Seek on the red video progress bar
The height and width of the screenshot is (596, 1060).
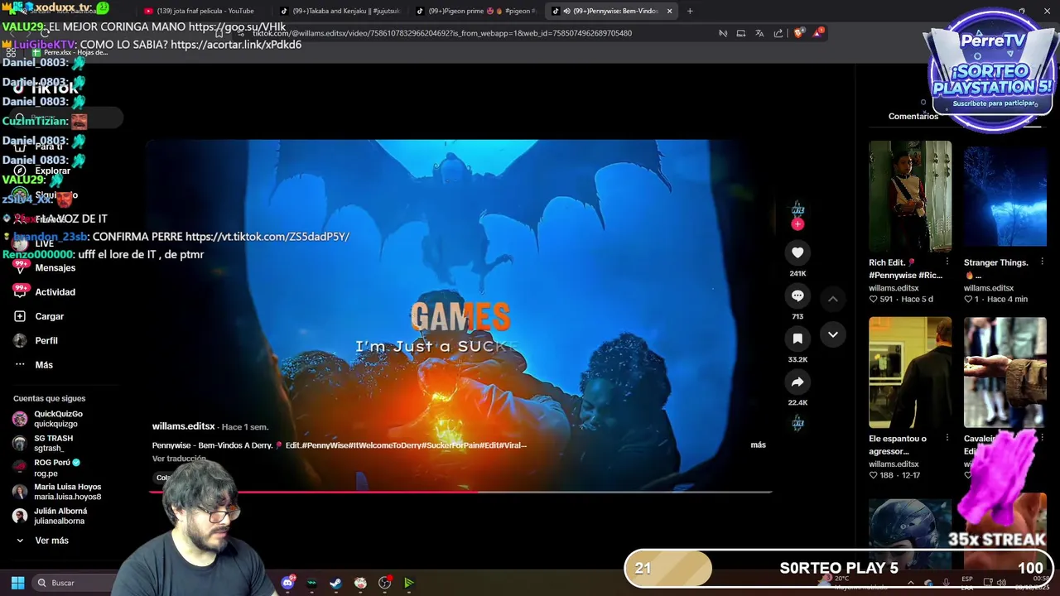click(x=460, y=492)
